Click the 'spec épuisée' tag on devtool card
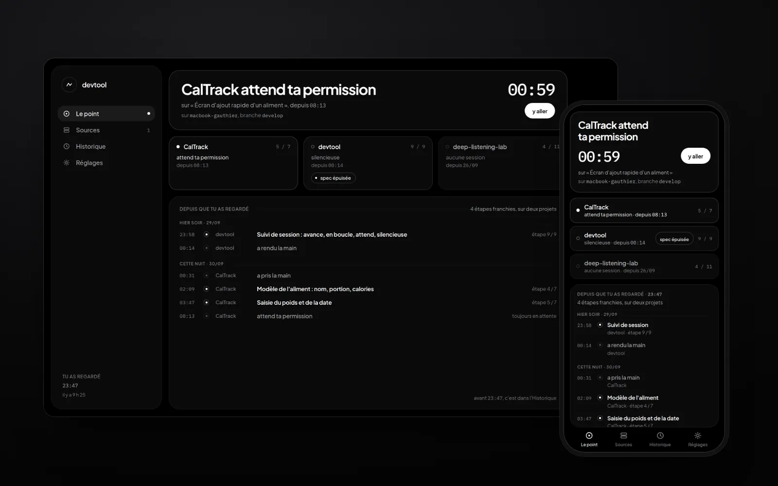The height and width of the screenshot is (486, 778). [x=334, y=178]
